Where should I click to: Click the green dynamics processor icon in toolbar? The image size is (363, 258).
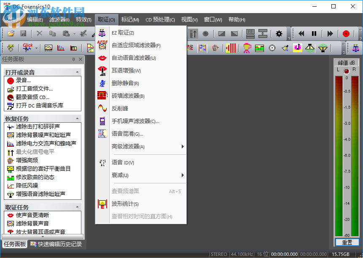(x=259, y=48)
